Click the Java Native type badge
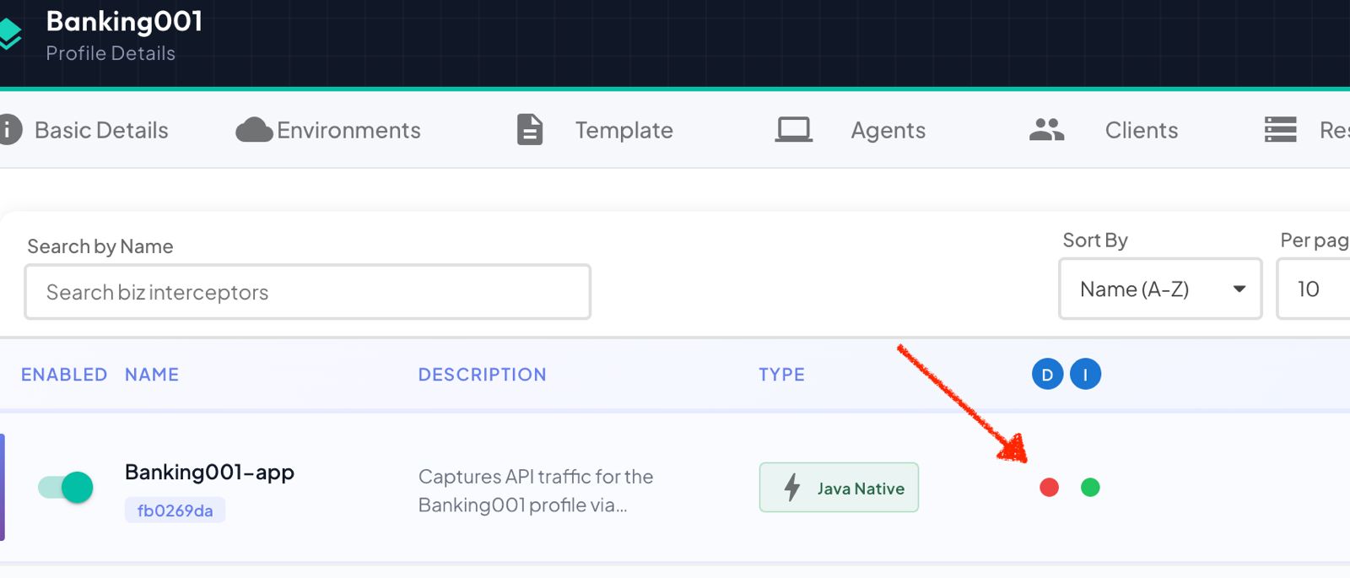The image size is (1350, 578). coord(839,488)
